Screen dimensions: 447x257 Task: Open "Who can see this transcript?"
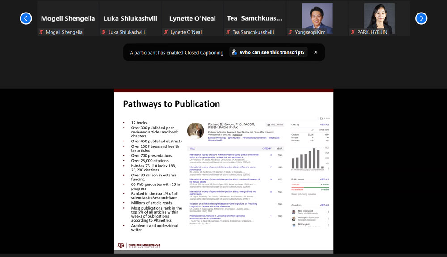(268, 52)
